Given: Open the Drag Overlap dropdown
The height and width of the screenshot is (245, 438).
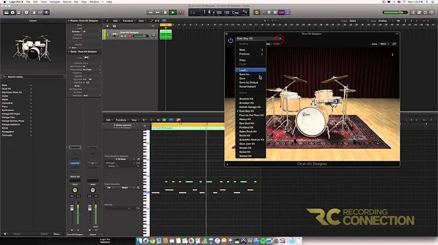Looking at the screenshot, I should [x=385, y=21].
